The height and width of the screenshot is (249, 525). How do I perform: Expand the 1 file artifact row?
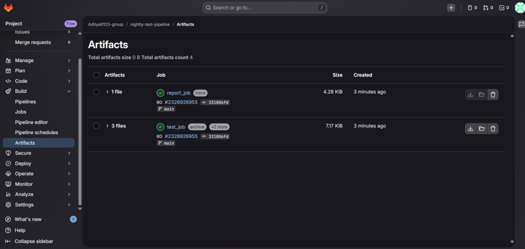(108, 92)
